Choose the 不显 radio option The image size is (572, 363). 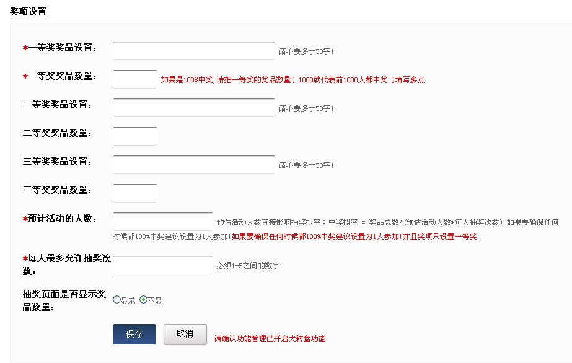click(144, 300)
